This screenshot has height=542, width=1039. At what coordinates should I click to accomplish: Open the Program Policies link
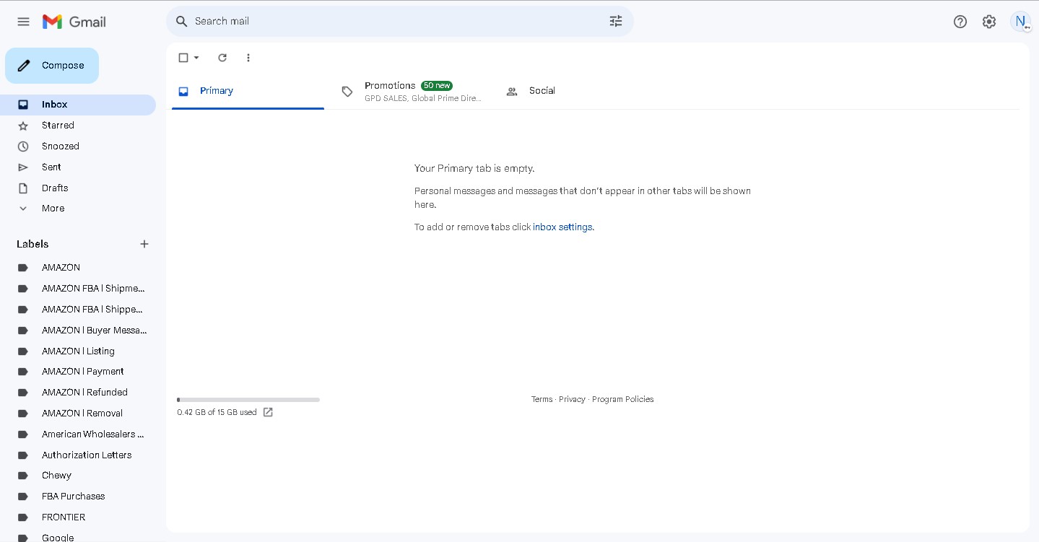623,400
